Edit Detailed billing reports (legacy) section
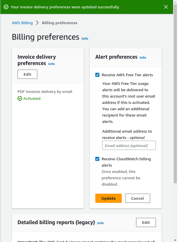This screenshot has width=178, height=242. (x=146, y=222)
